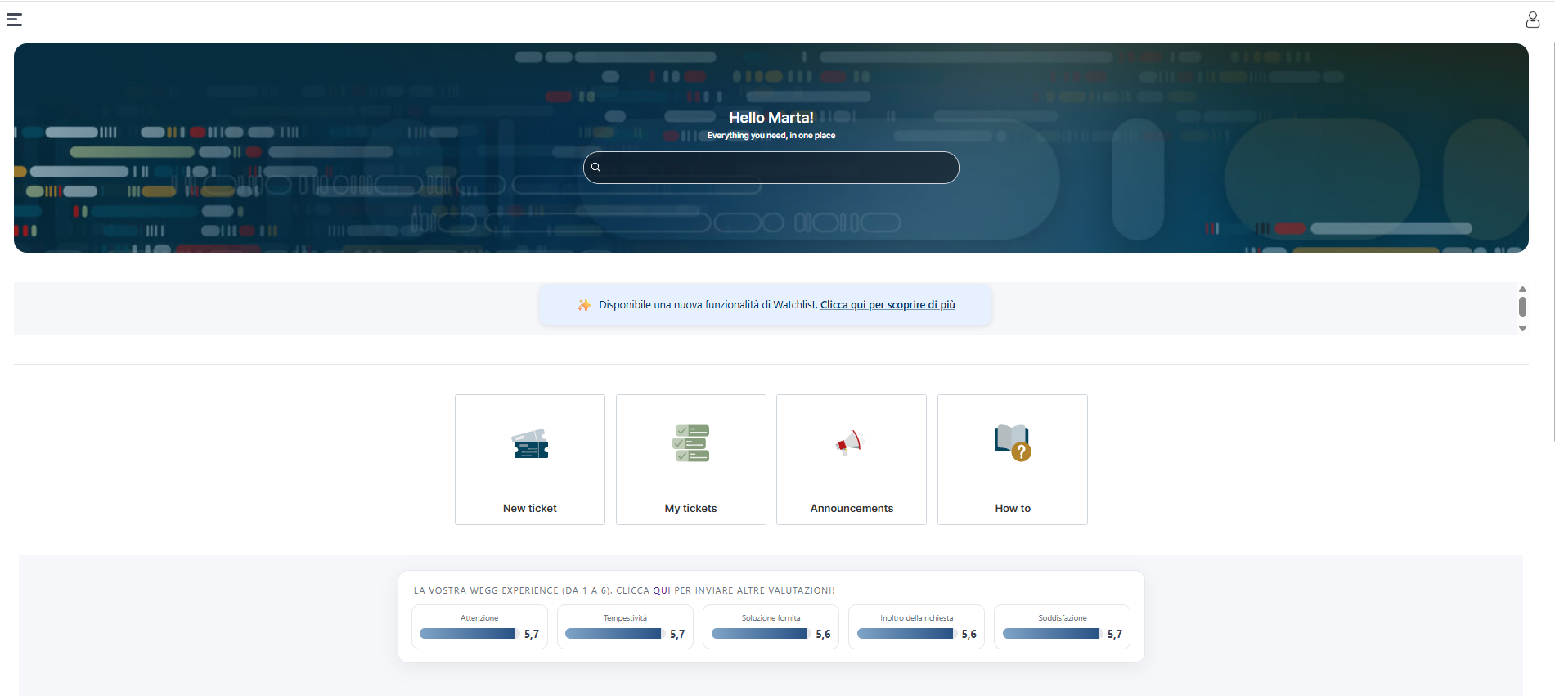Follow the 'Clicca qui per scoprire di più' link
The width and height of the screenshot is (1555, 696).
888,305
